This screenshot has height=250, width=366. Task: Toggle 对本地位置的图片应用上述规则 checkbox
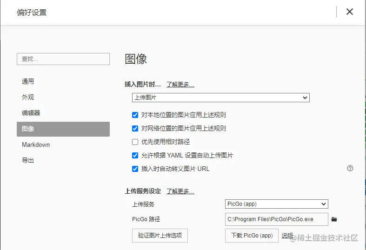point(135,115)
